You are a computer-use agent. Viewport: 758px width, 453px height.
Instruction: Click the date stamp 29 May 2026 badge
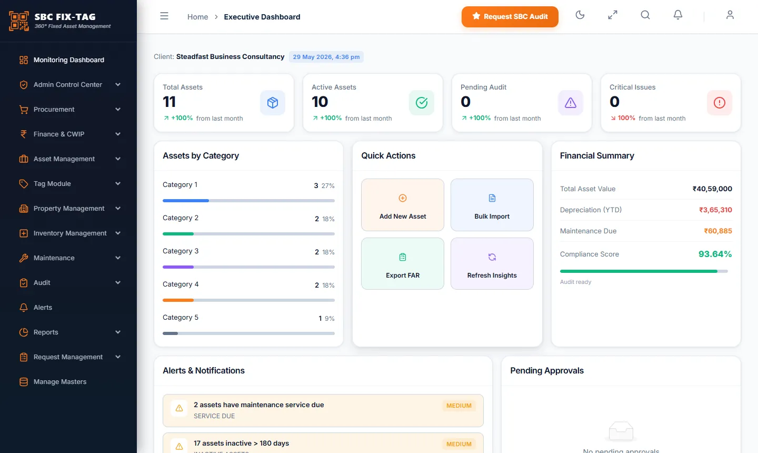326,57
